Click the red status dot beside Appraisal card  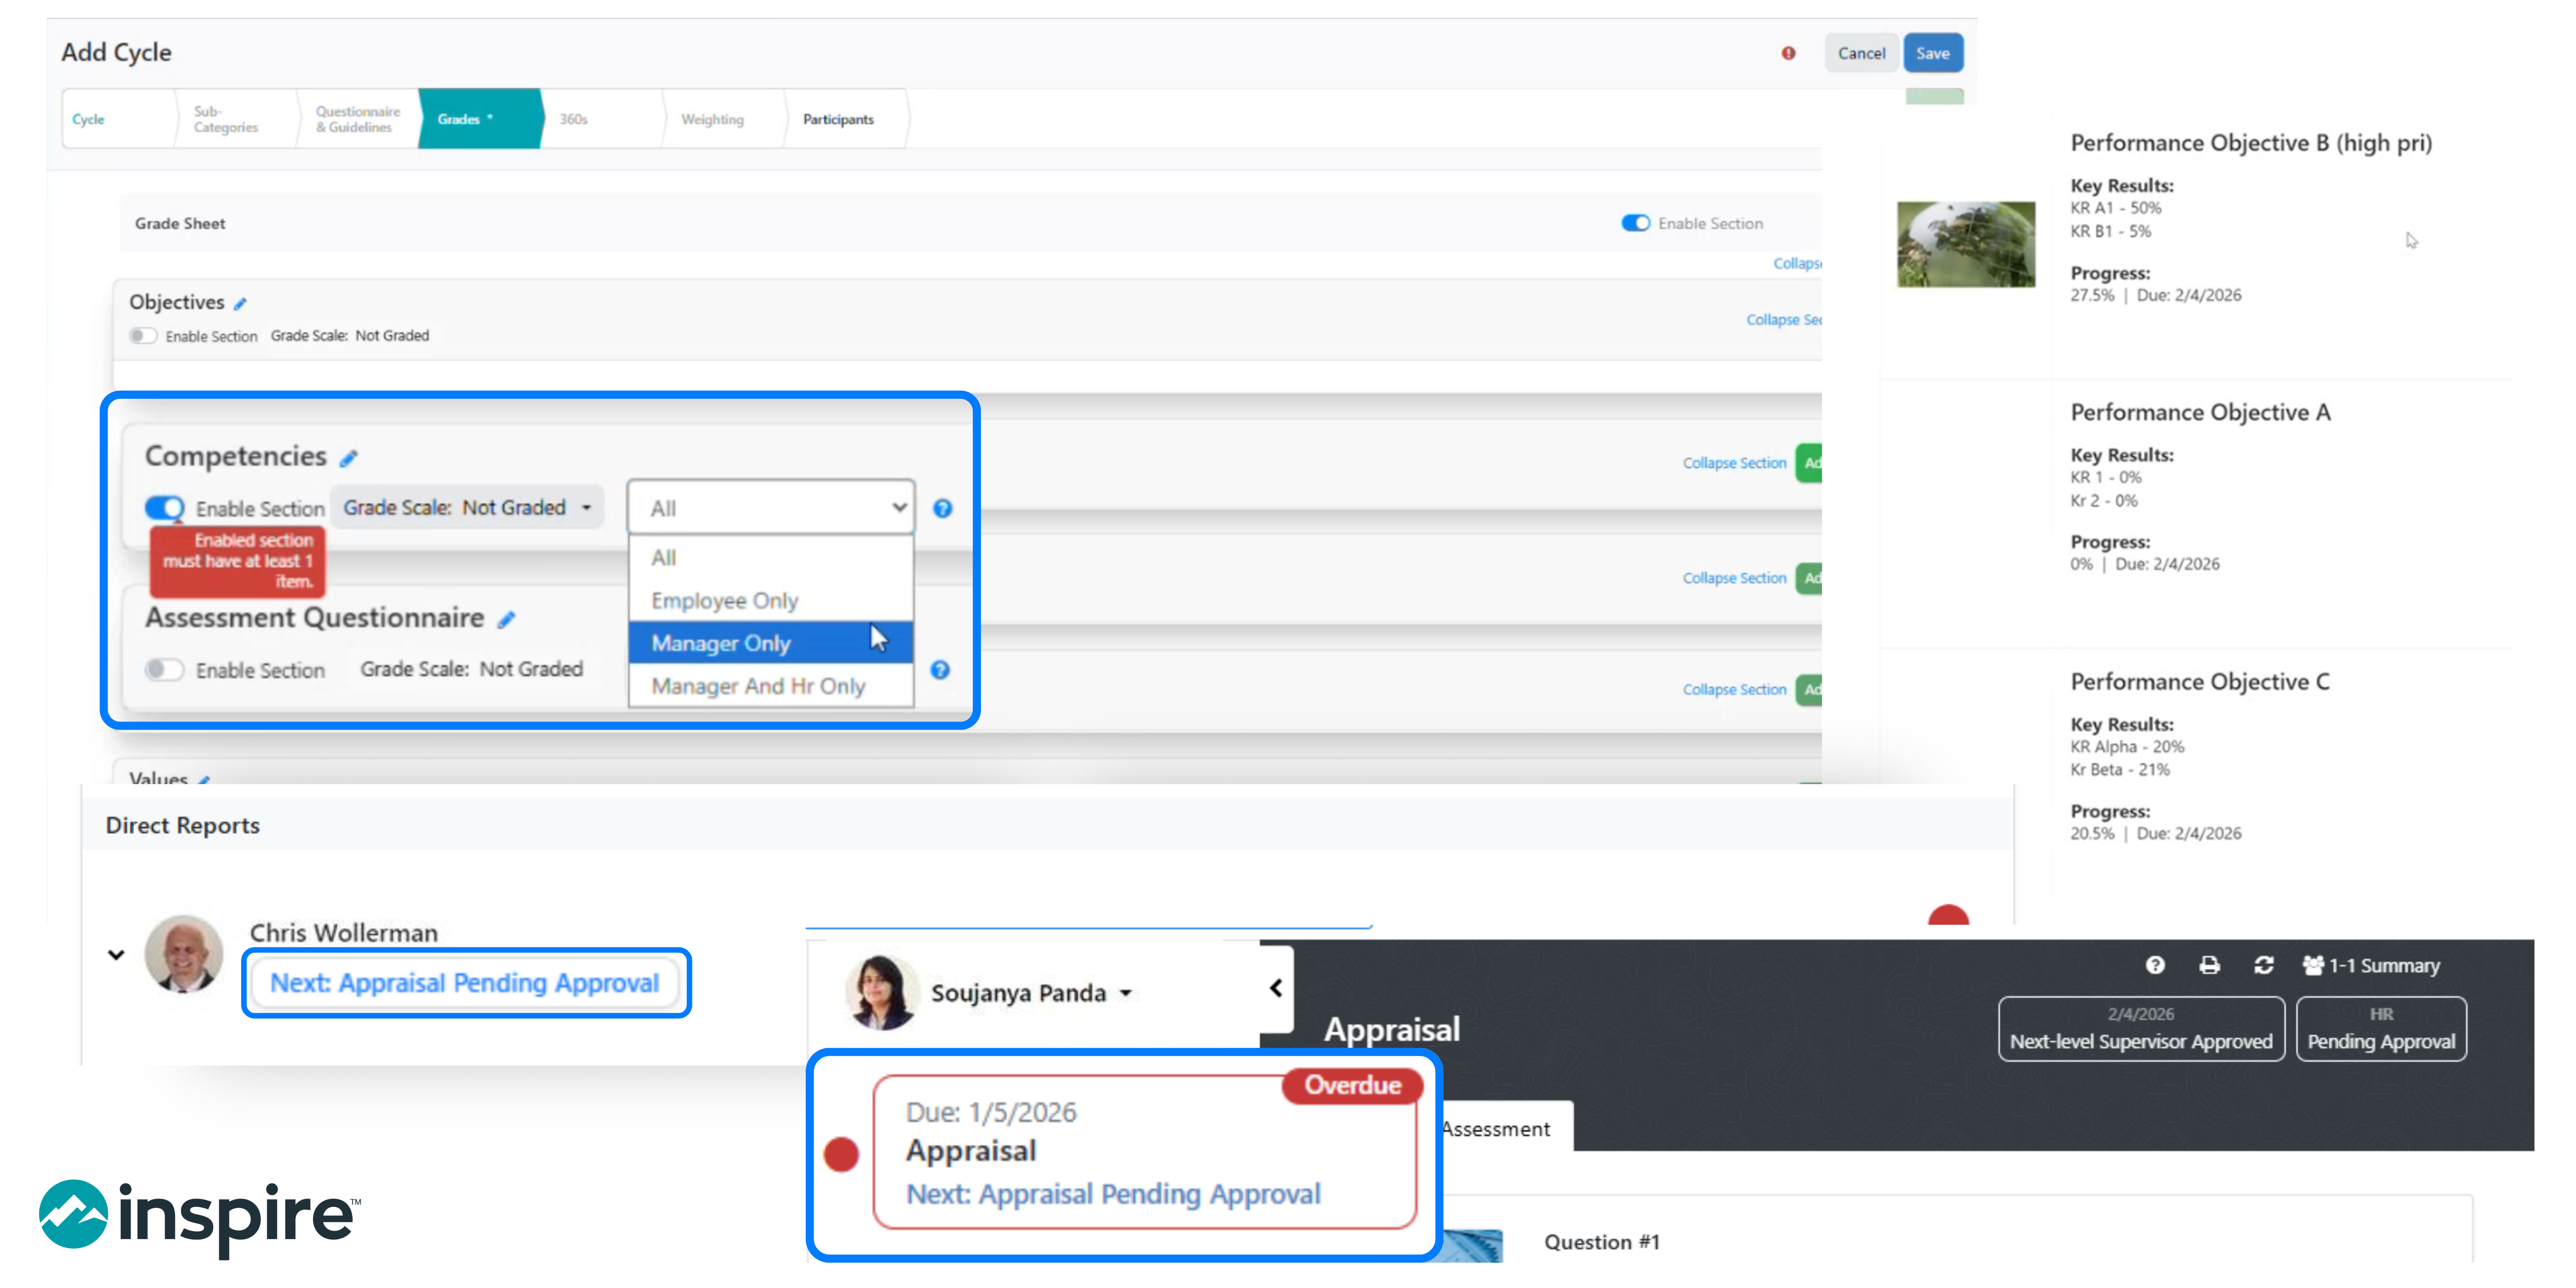tap(841, 1154)
